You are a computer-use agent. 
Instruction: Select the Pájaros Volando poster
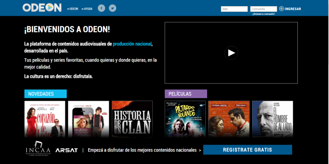[x=185, y=119]
